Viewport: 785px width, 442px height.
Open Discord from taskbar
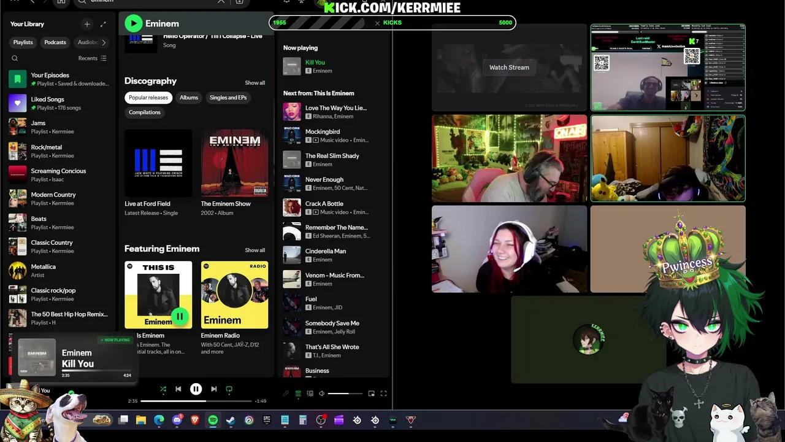click(x=177, y=420)
